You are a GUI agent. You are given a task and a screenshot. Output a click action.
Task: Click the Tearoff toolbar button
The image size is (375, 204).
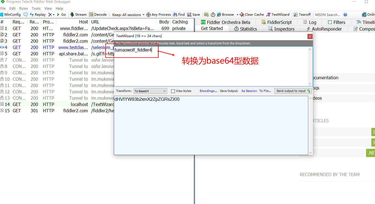[302, 15]
